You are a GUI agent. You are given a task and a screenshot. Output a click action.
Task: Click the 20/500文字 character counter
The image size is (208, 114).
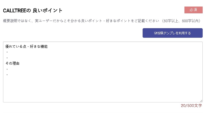click(x=191, y=106)
